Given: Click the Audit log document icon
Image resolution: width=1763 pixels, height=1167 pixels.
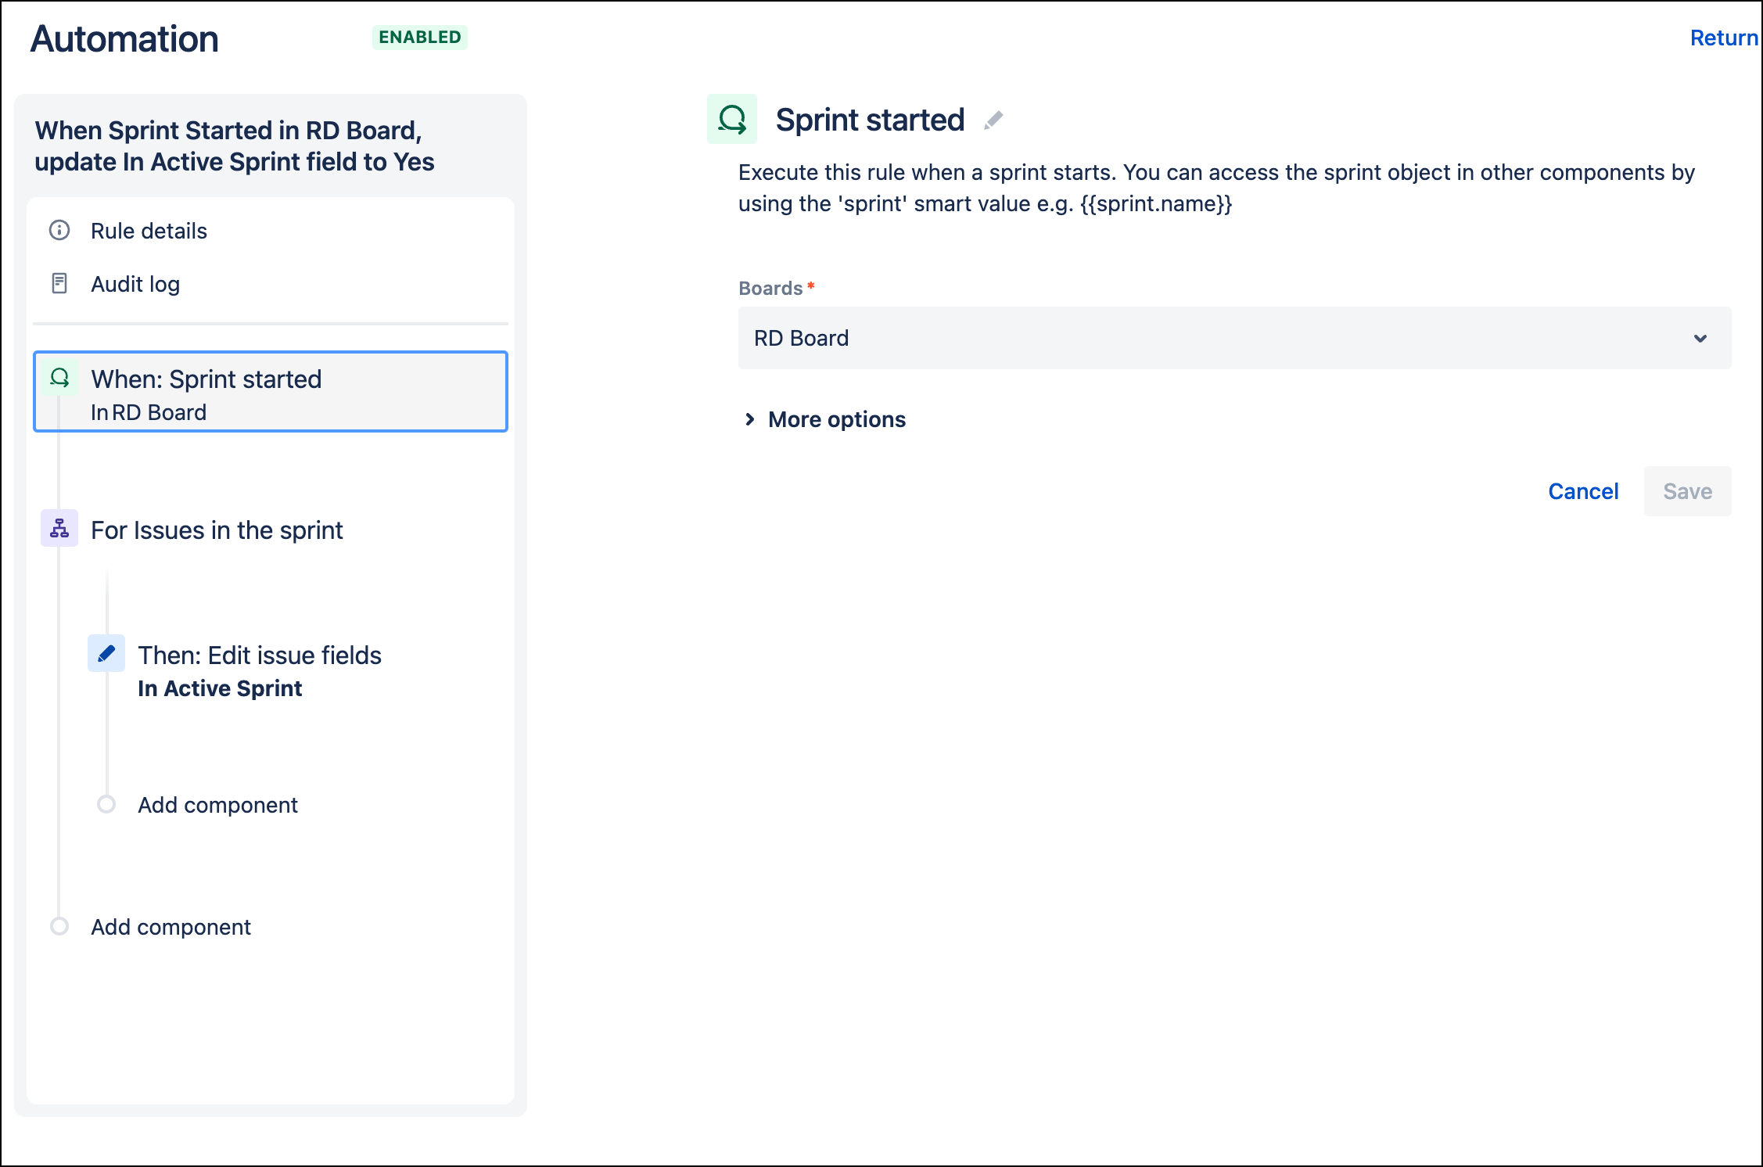Looking at the screenshot, I should pyautogui.click(x=59, y=283).
